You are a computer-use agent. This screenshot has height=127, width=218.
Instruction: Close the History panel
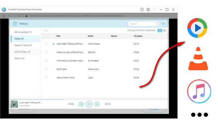[163, 24]
